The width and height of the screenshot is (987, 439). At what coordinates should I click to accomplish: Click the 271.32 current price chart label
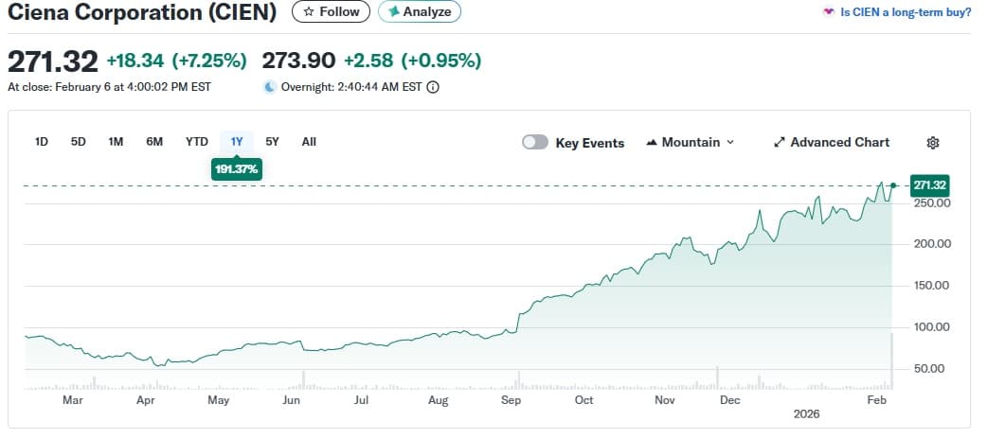[929, 185]
